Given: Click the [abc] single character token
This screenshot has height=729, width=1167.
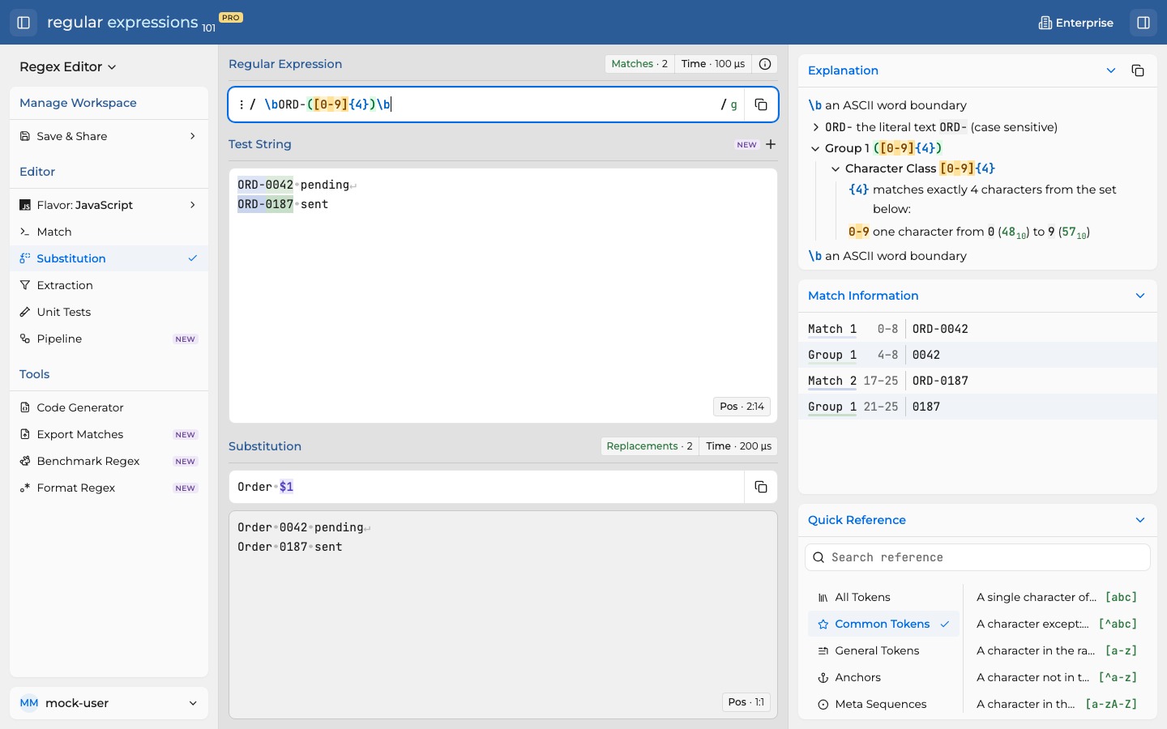Looking at the screenshot, I should (1058, 597).
